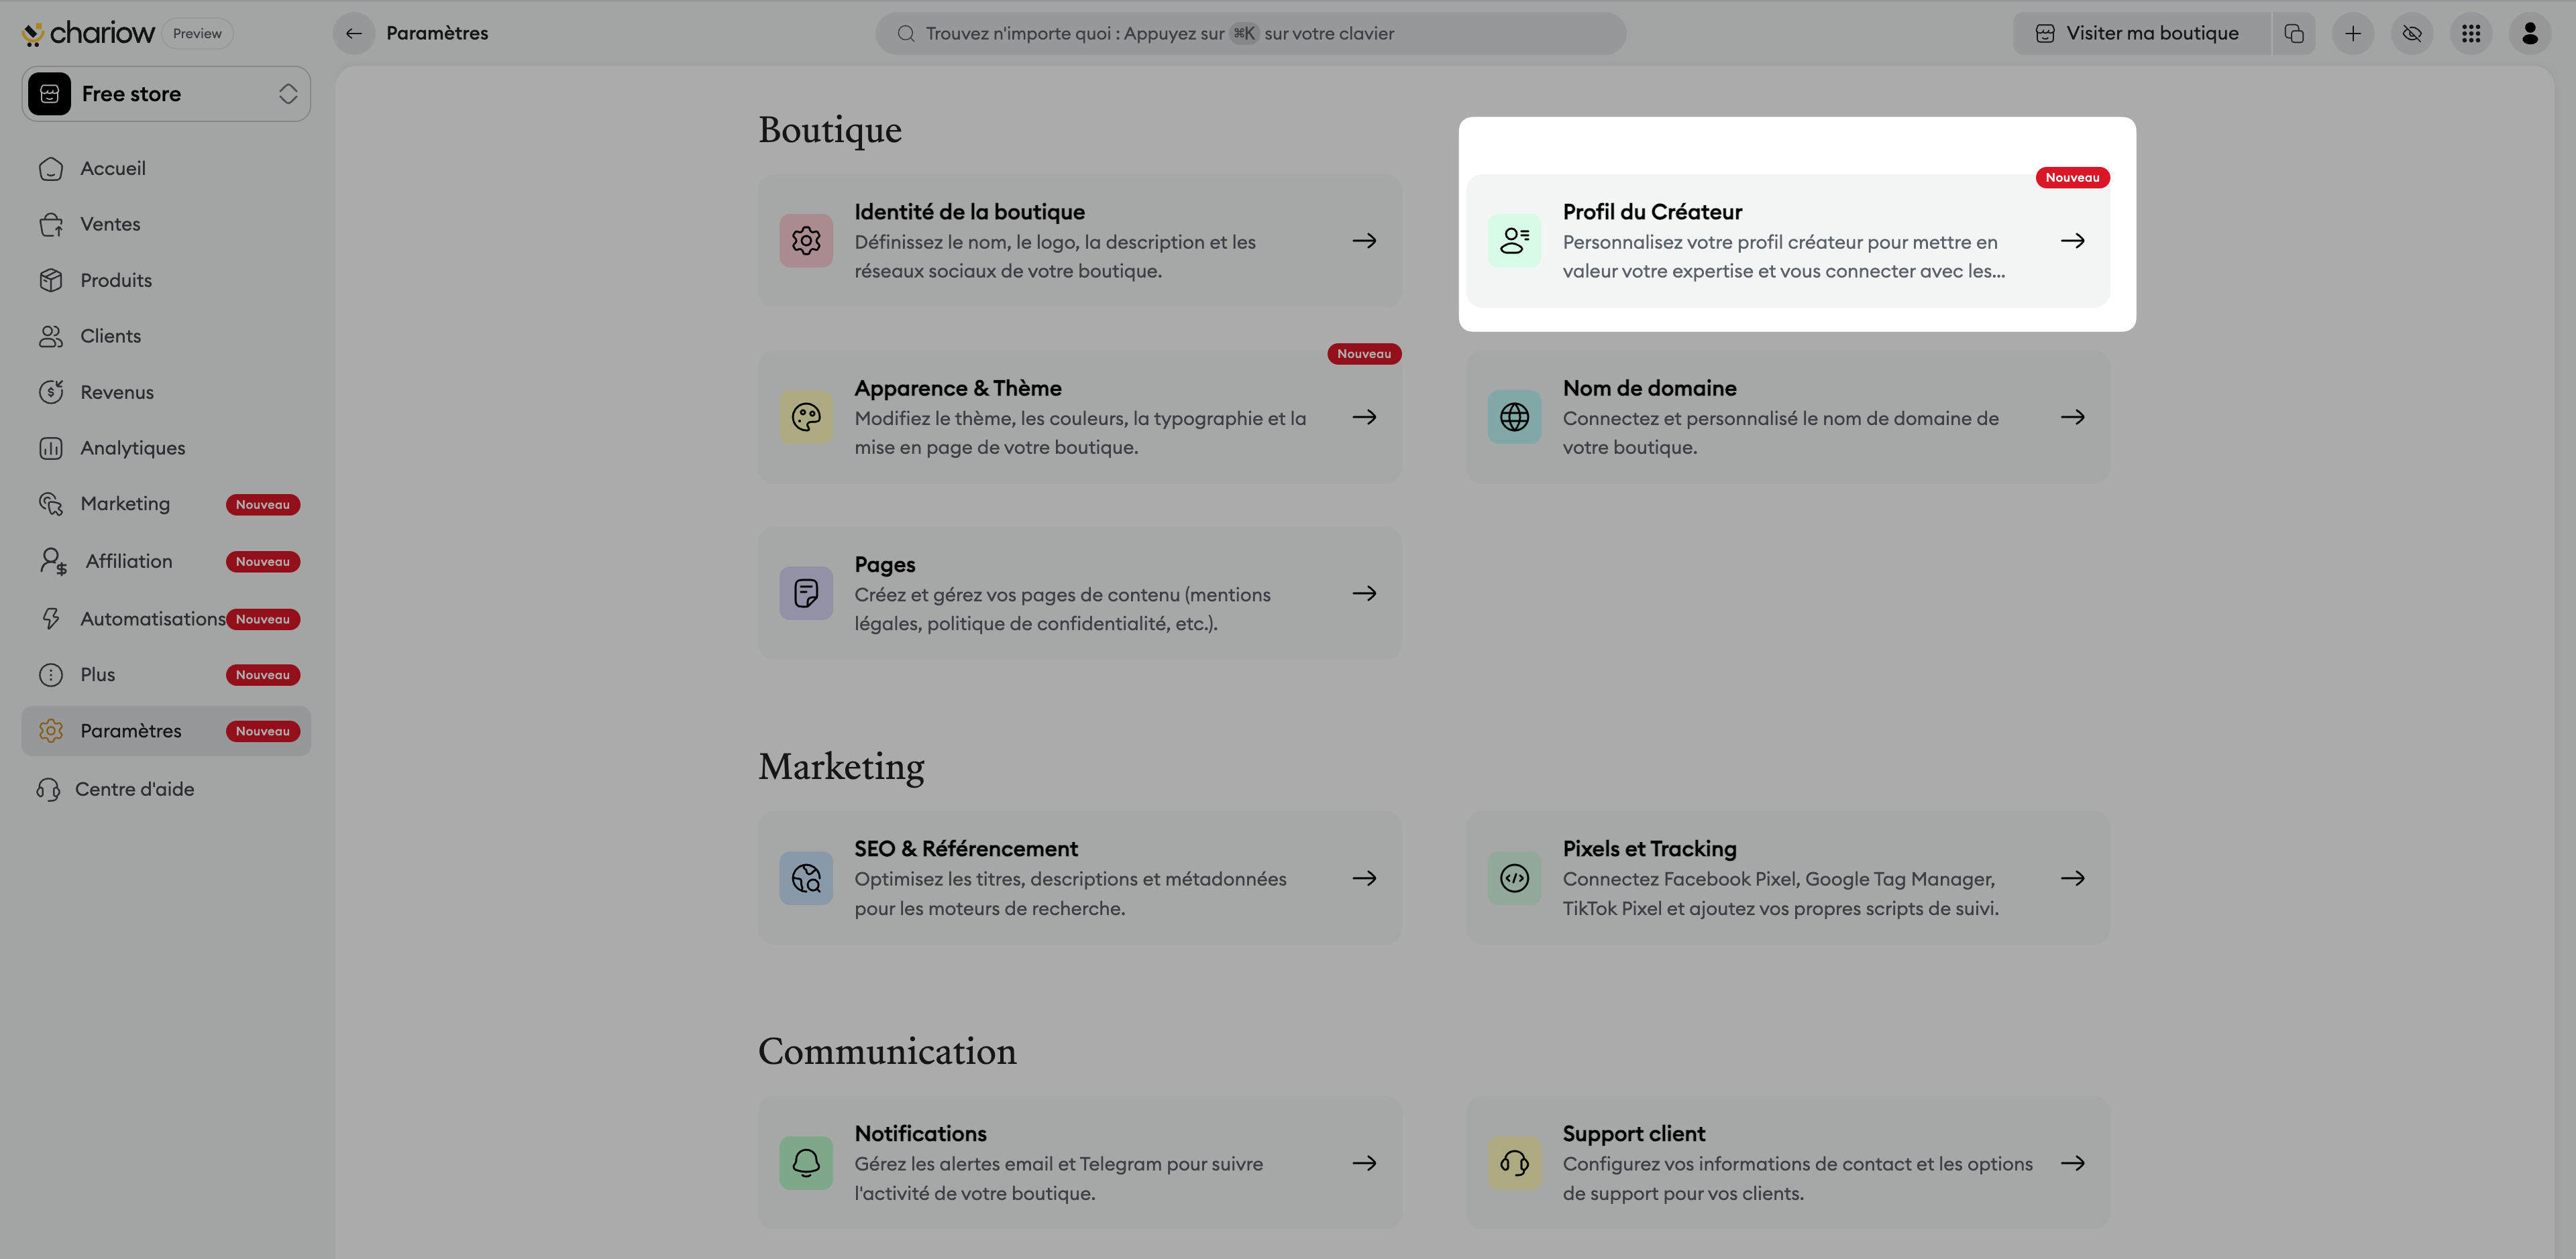
Task: Click Visiter ma boutique button
Action: pyautogui.click(x=2139, y=33)
